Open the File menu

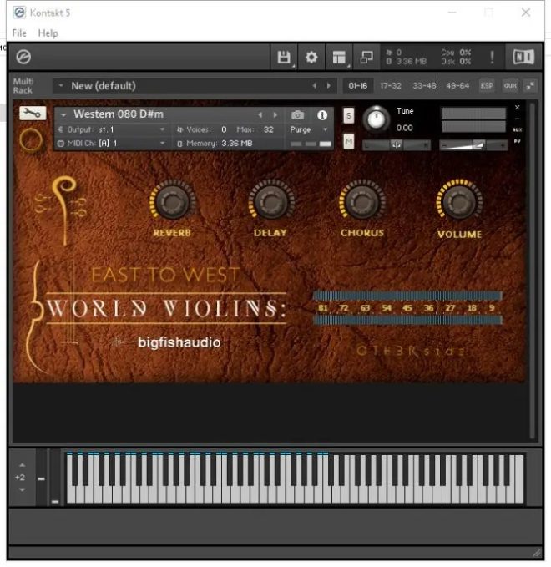[19, 33]
